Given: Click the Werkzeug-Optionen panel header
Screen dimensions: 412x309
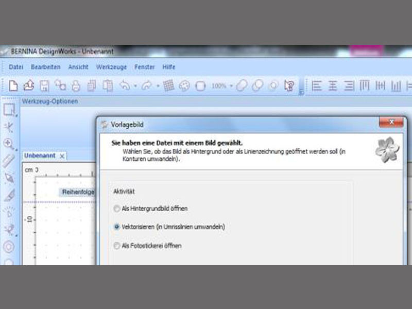Looking at the screenshot, I should (x=50, y=101).
